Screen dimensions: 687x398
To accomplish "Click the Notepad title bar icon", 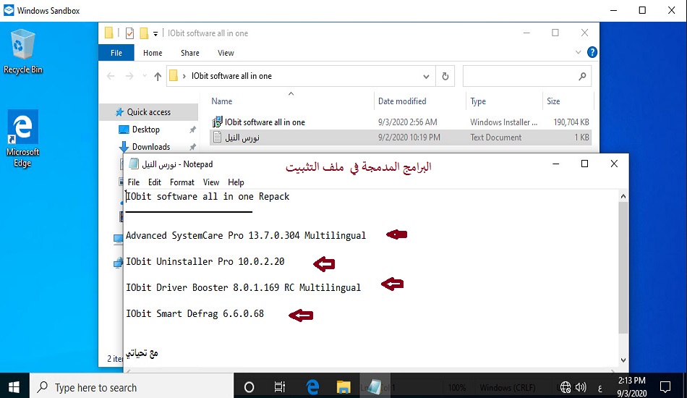I will (134, 164).
